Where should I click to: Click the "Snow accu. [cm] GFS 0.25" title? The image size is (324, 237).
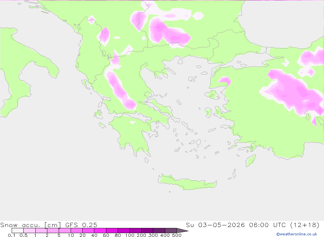tap(49, 225)
